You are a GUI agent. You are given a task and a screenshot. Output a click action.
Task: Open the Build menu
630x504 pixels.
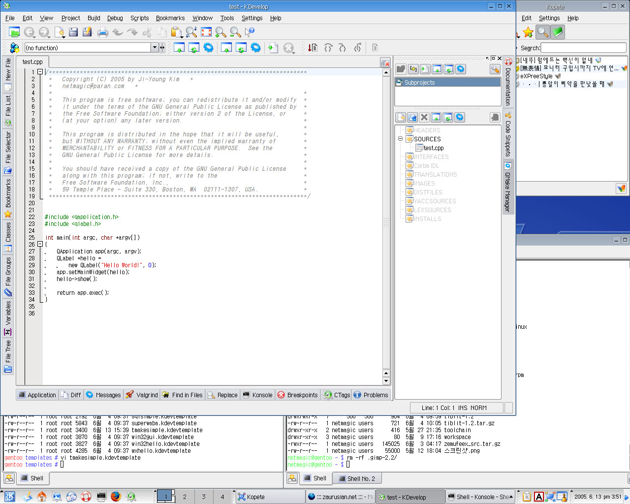point(94,18)
